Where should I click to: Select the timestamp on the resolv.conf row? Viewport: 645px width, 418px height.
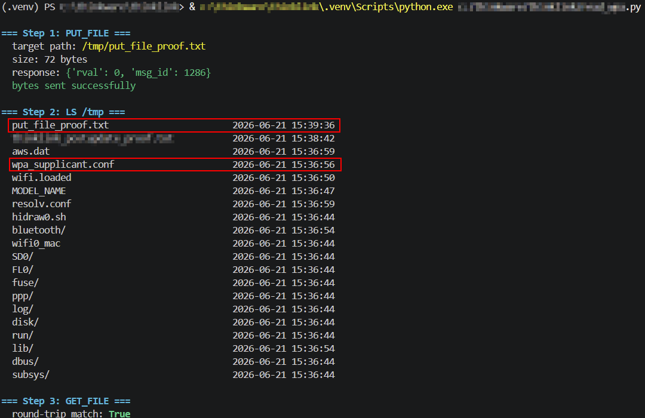[284, 204]
